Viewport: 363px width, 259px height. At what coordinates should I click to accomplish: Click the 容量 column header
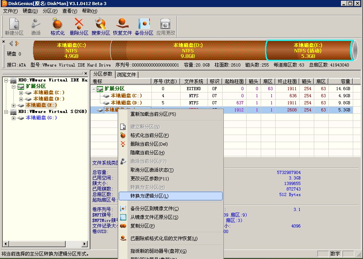pyautogui.click(x=341, y=81)
